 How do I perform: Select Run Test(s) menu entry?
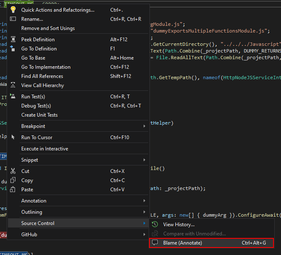point(78,97)
